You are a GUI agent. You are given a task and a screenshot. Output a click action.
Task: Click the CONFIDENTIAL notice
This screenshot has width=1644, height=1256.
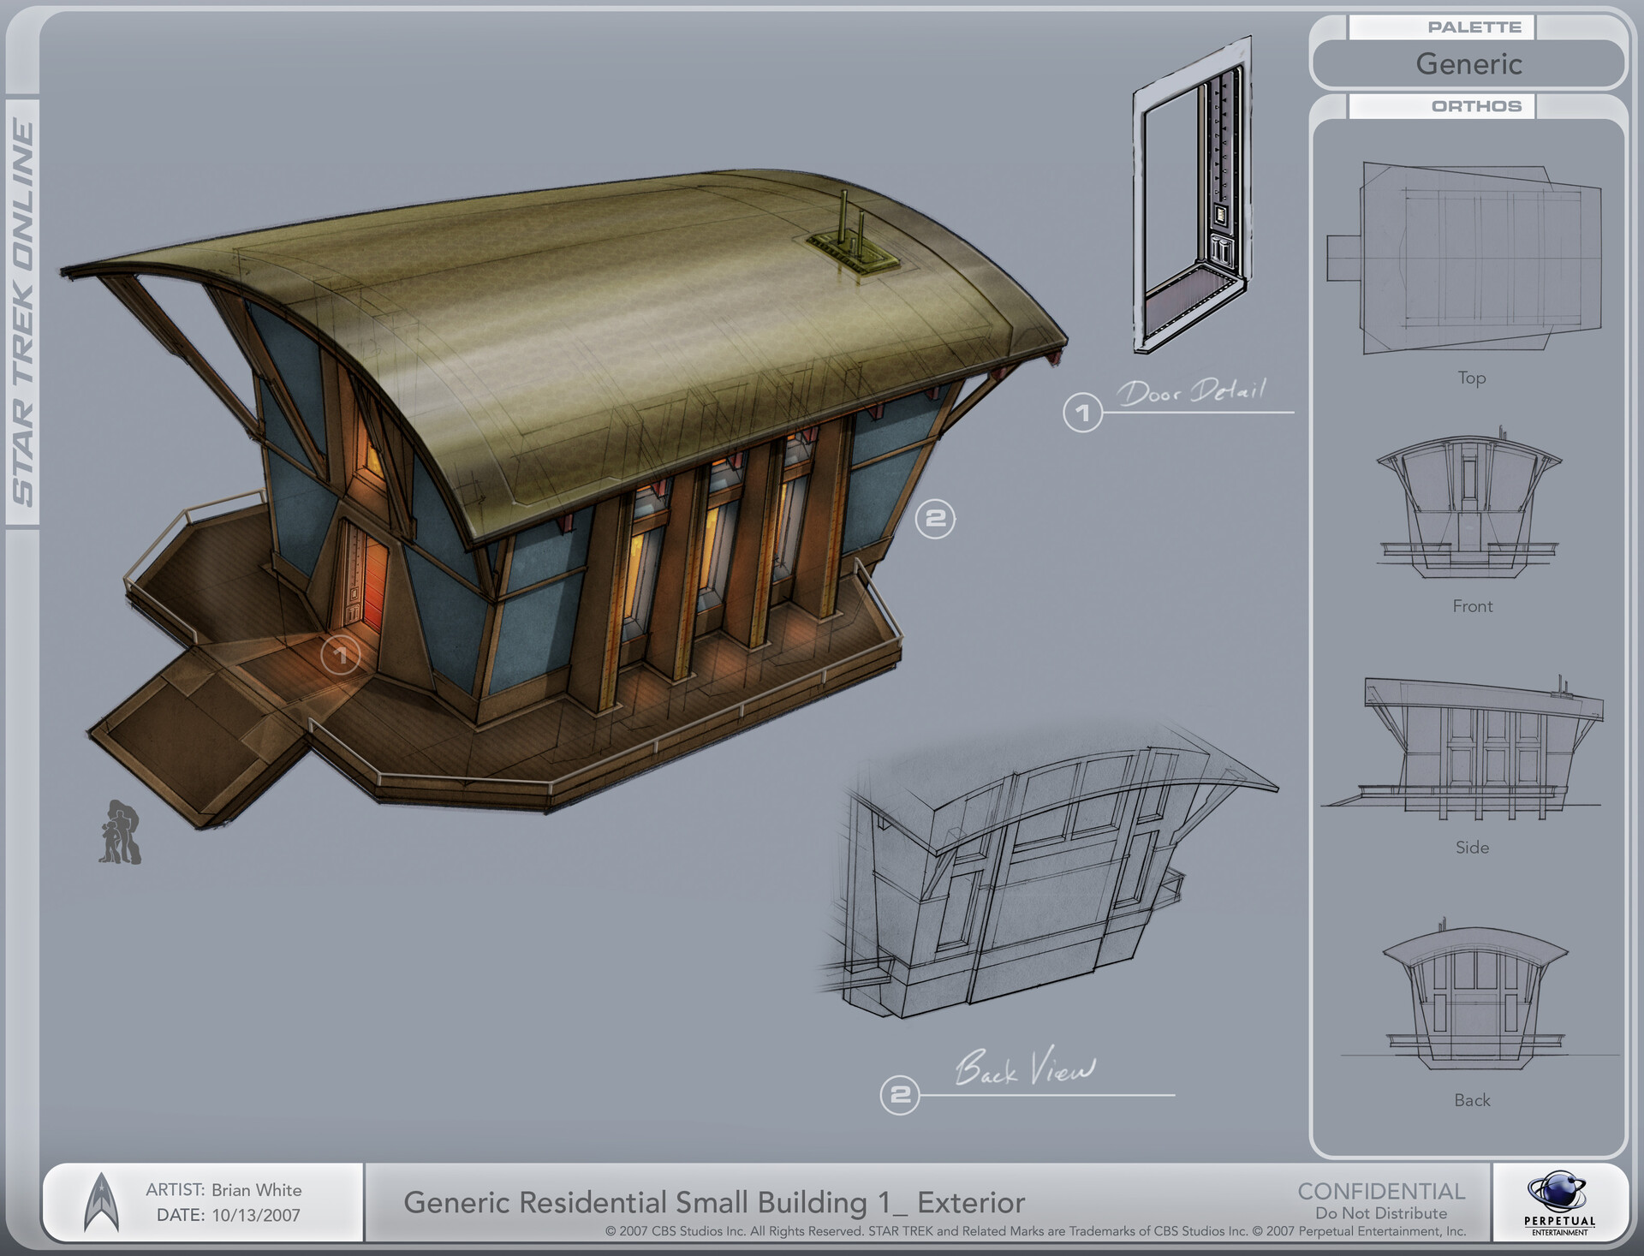tap(1381, 1191)
